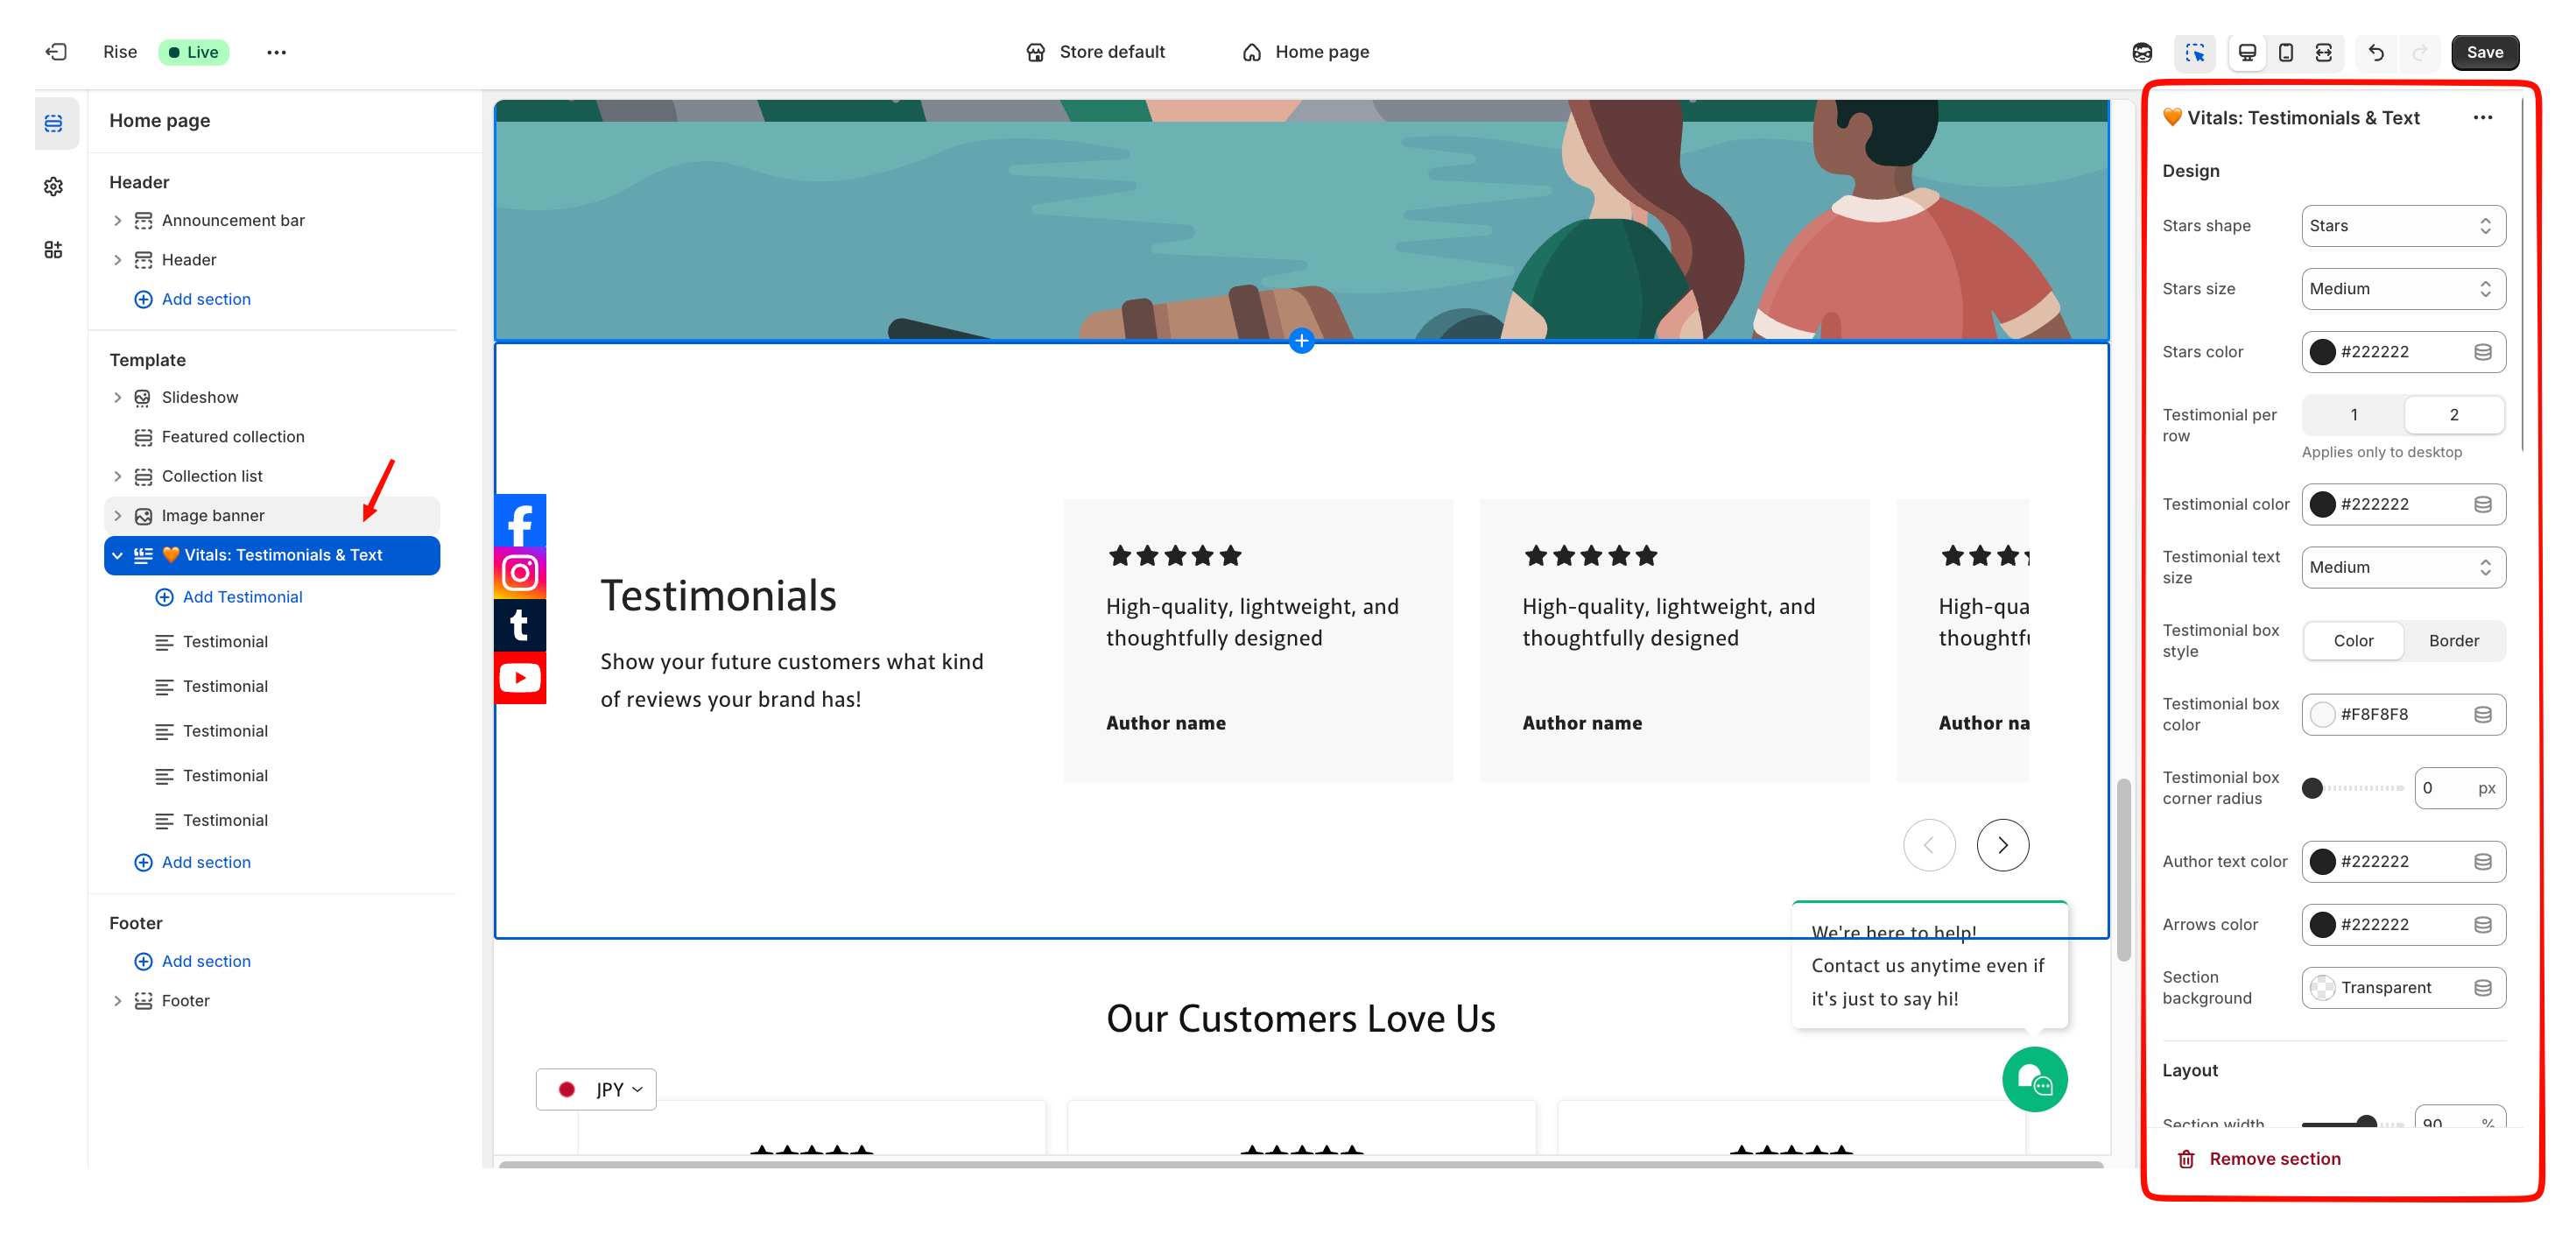Choose Border testimonial box style
The image size is (2576, 1234).
click(x=2453, y=641)
